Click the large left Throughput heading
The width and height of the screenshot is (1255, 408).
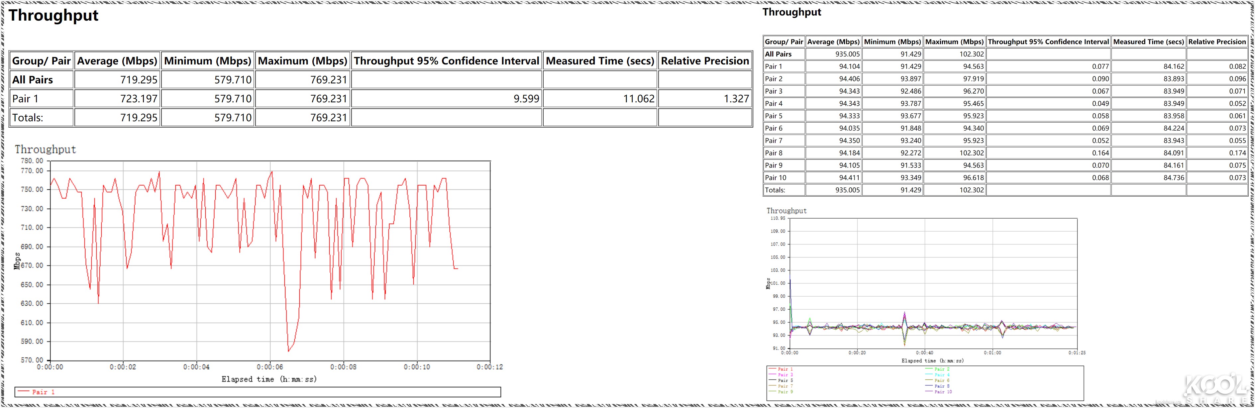click(x=53, y=16)
